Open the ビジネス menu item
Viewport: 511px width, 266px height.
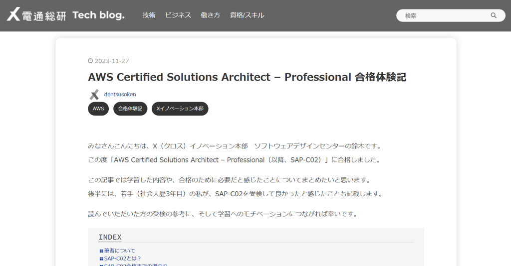[178, 15]
